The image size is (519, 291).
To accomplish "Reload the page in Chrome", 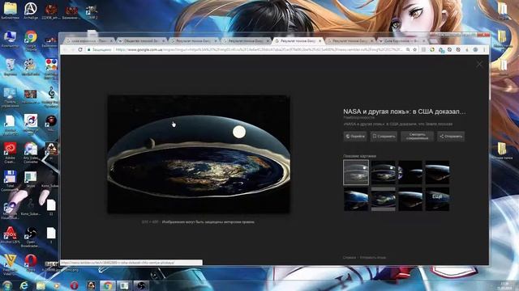I will [x=80, y=49].
